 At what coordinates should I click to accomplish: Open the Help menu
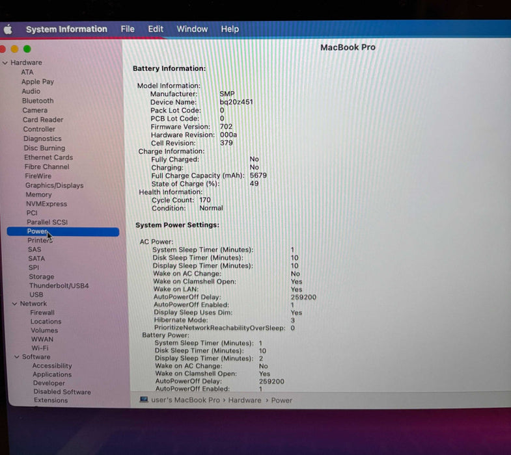pyautogui.click(x=230, y=29)
